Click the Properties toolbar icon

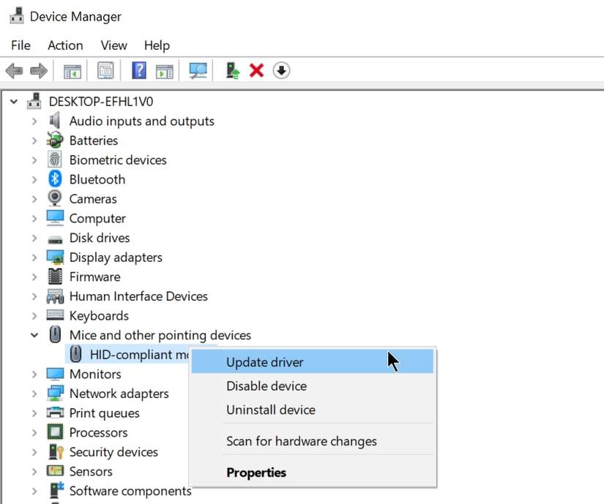click(x=106, y=71)
